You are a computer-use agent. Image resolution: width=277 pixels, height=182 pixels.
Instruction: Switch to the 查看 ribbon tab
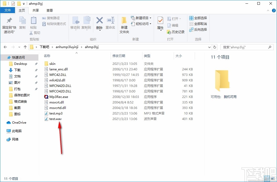[x=50, y=10]
